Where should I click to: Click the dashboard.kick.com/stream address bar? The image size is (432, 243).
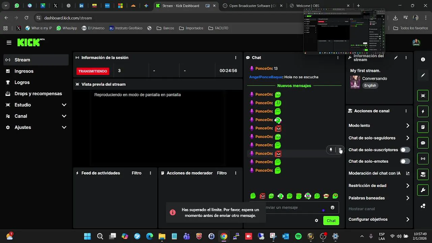[68, 18]
